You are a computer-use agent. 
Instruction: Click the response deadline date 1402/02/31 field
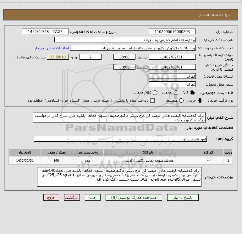click(x=172, y=57)
